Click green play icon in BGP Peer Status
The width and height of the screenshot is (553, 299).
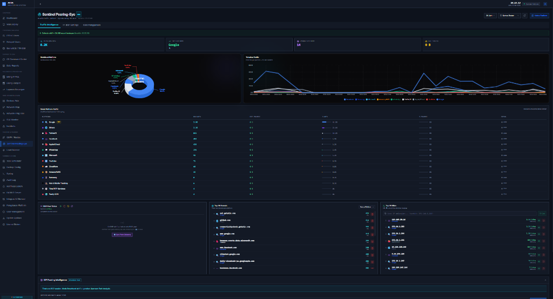(60, 206)
